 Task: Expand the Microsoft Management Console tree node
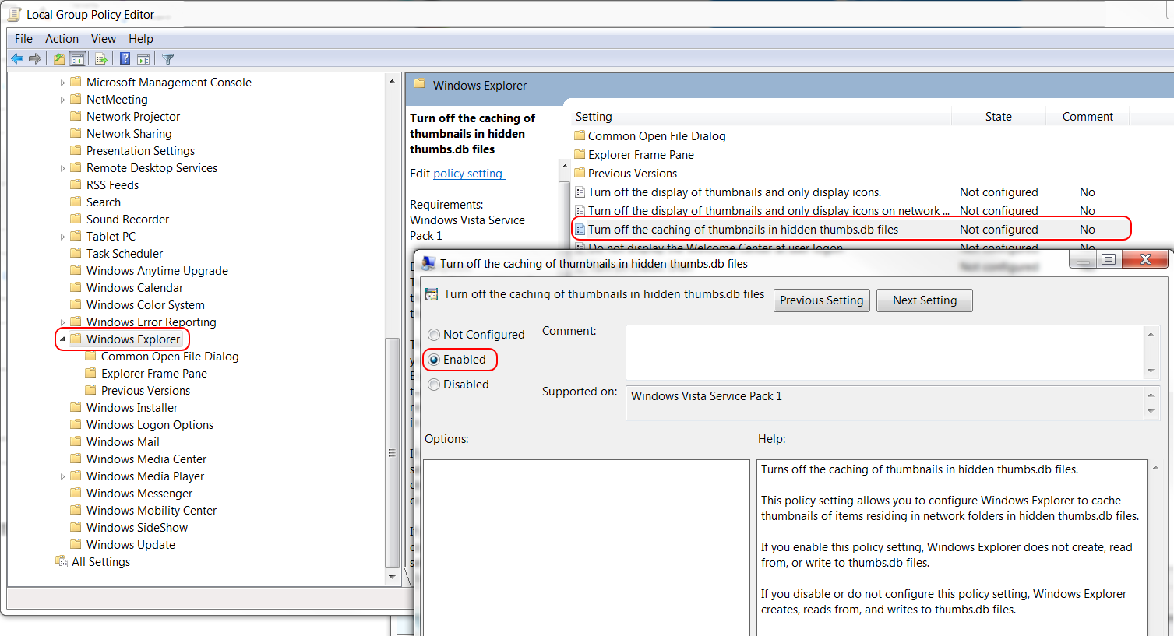tap(62, 83)
